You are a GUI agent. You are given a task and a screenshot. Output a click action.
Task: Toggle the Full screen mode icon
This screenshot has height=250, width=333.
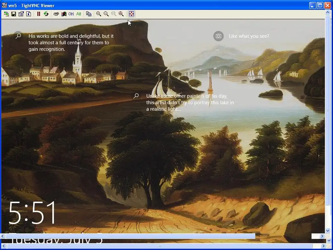131,14
